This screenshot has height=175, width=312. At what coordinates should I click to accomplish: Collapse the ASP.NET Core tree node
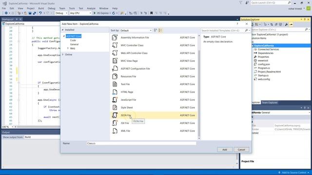point(64,36)
